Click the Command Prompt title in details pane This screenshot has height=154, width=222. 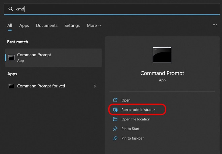coord(162,73)
